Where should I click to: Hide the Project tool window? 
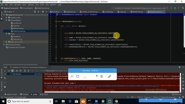tap(47, 12)
